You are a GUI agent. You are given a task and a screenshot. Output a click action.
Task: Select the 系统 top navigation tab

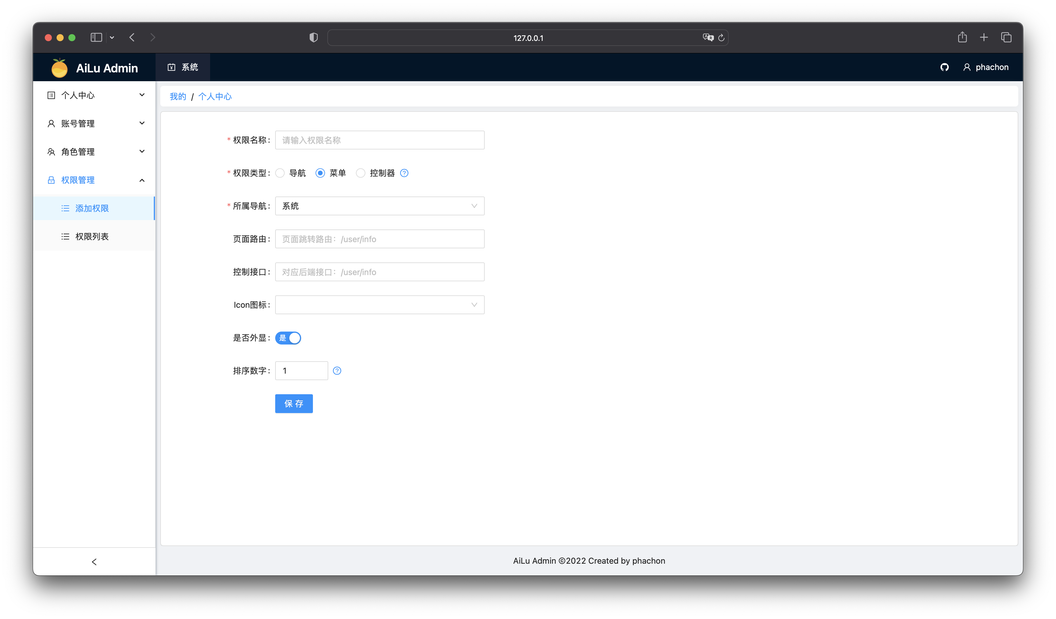pos(183,67)
